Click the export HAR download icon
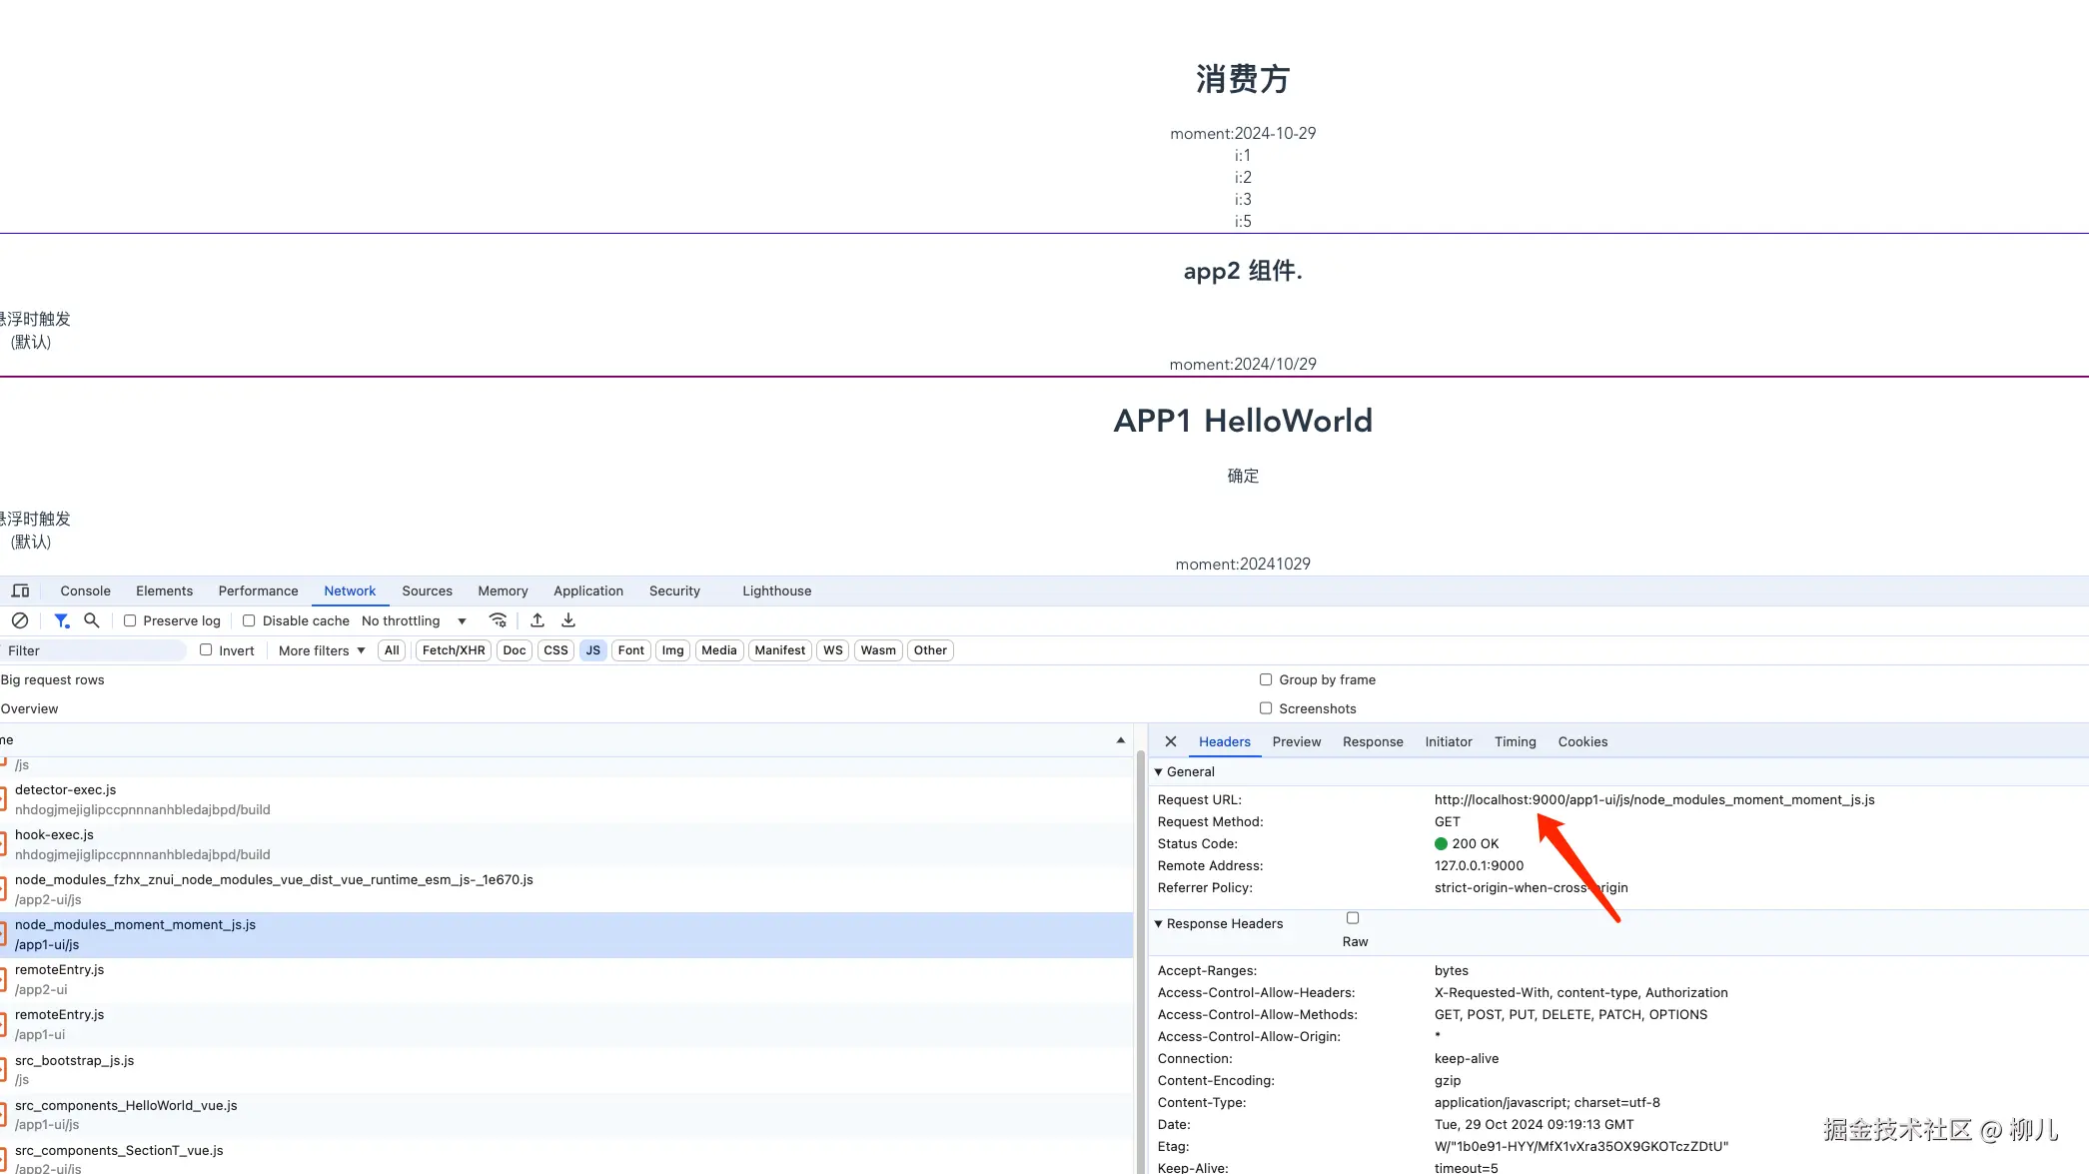Screen dimensions: 2089x1174 tap(568, 620)
